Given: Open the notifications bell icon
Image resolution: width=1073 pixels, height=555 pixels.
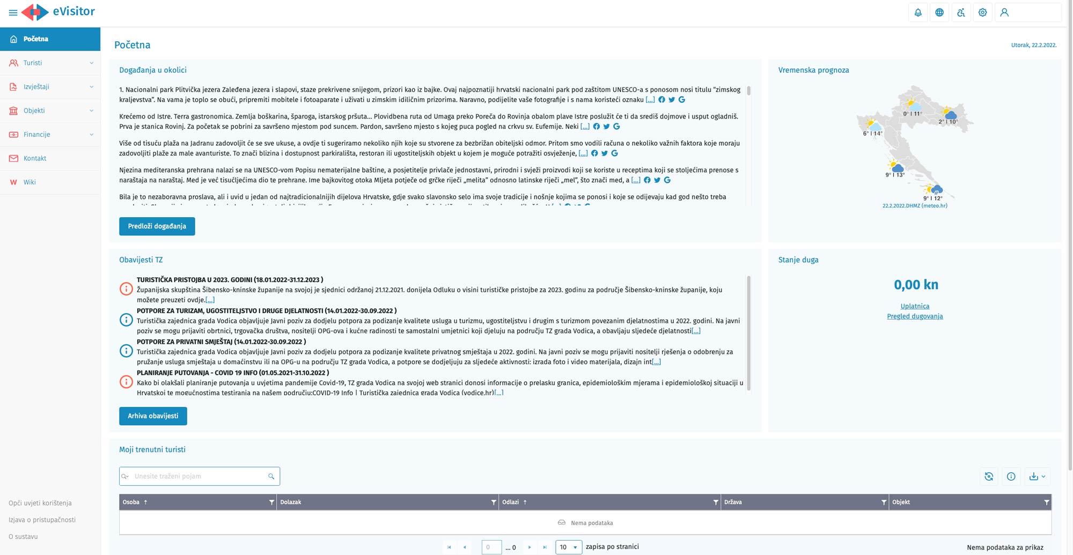Looking at the screenshot, I should pos(918,12).
